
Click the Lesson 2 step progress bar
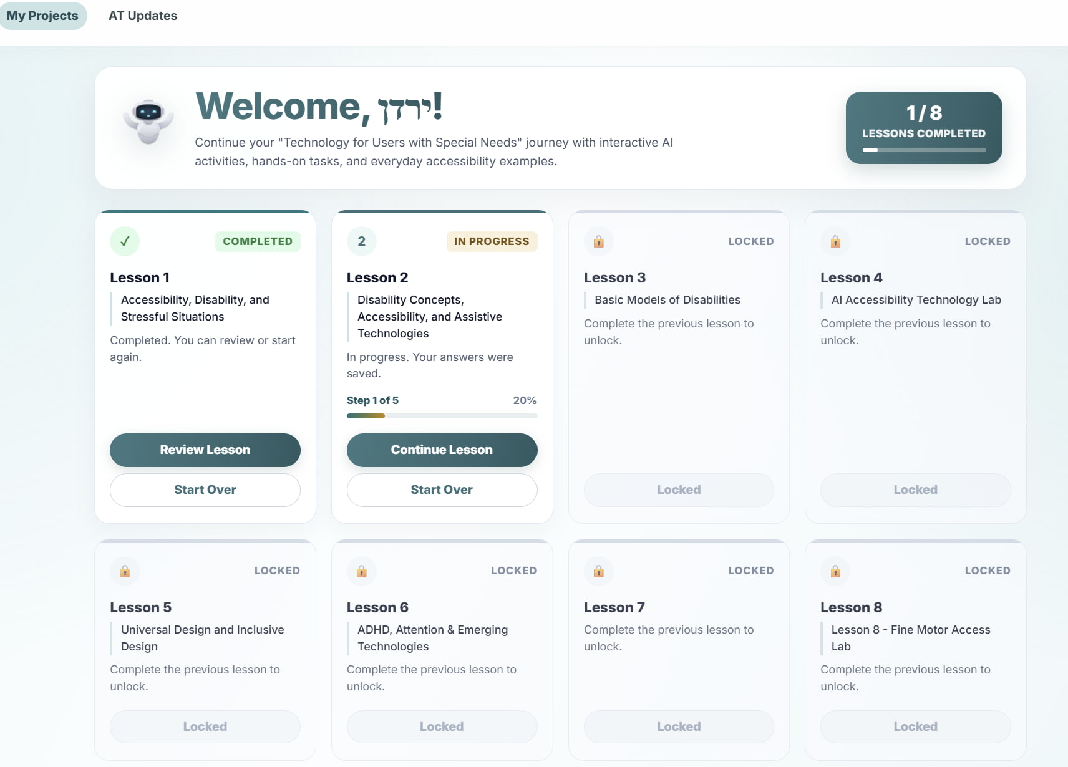coord(442,416)
